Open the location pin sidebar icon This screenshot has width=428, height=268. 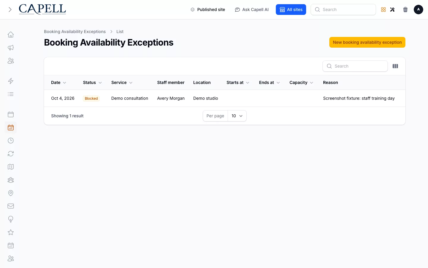click(x=11, y=193)
